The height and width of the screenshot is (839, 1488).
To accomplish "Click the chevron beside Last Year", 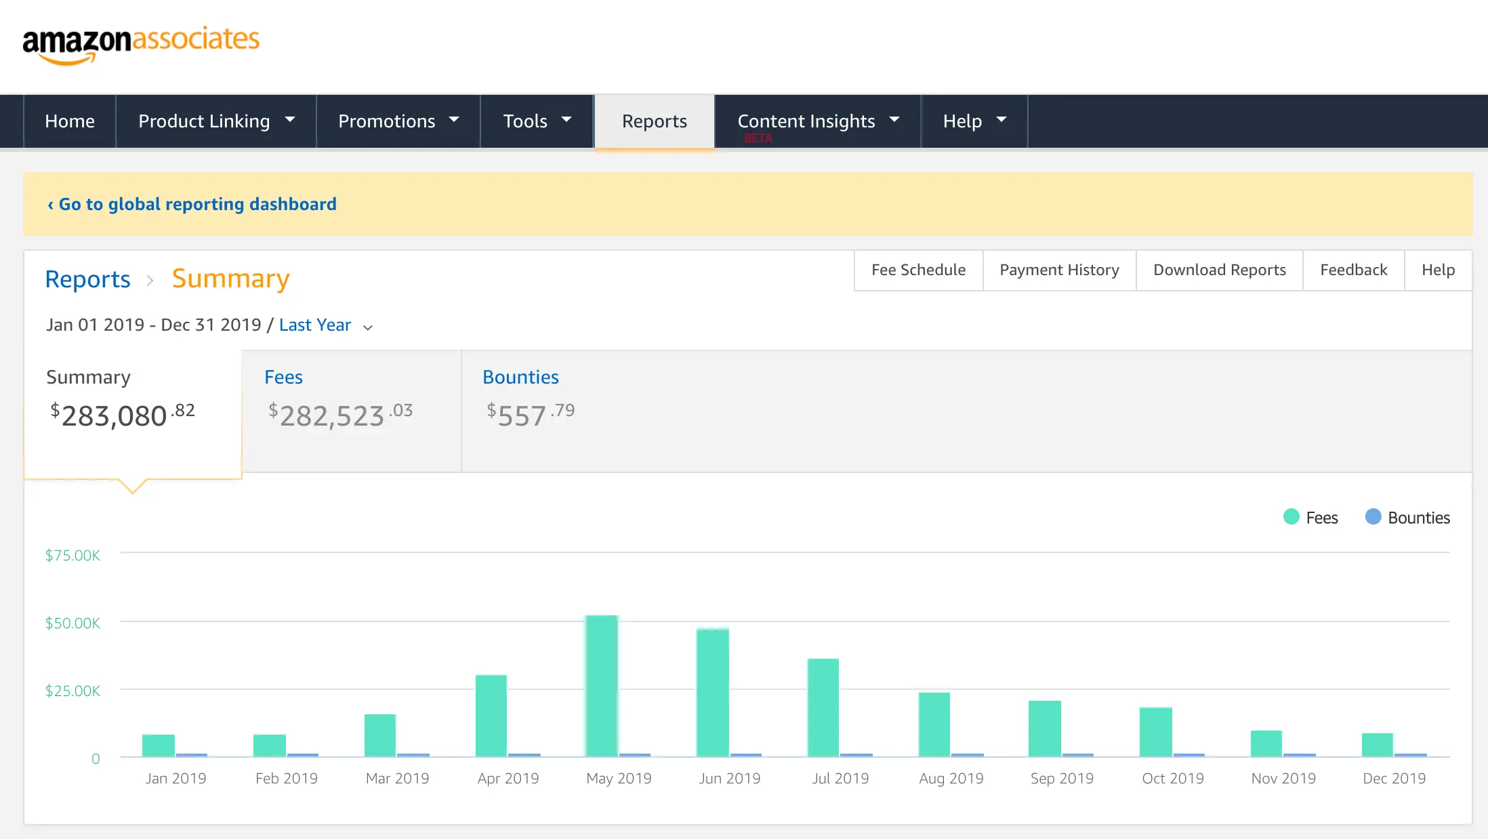I will [368, 327].
